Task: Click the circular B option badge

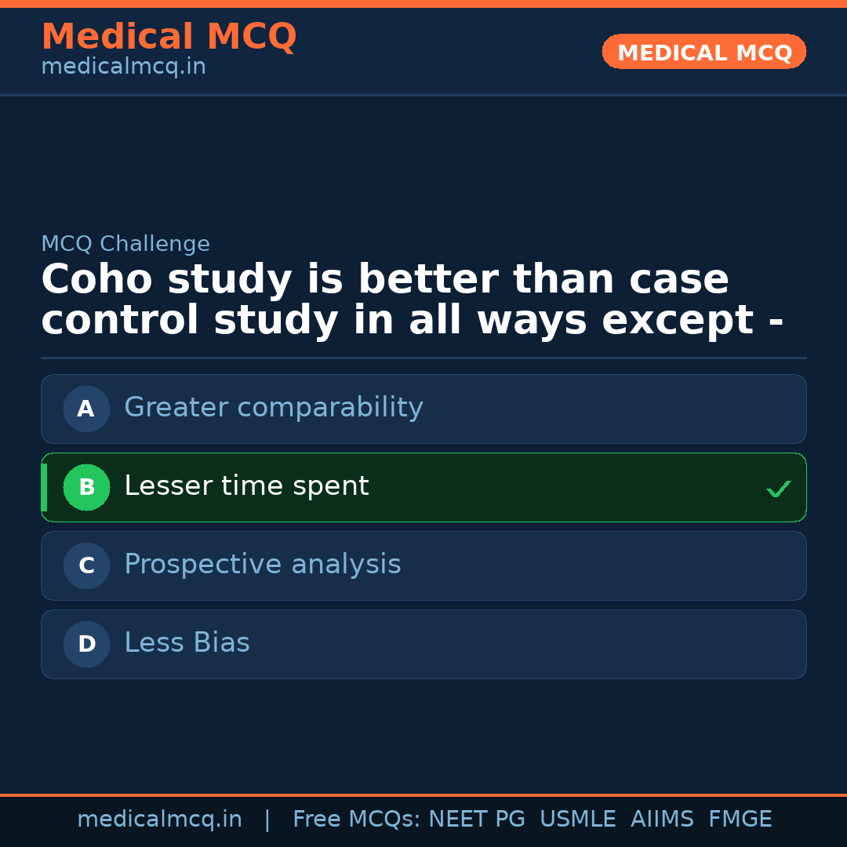Action: pos(86,487)
